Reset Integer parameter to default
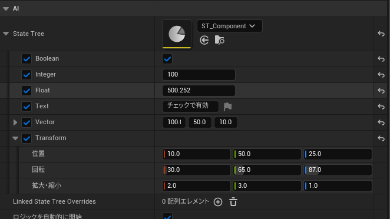 coord(381,75)
